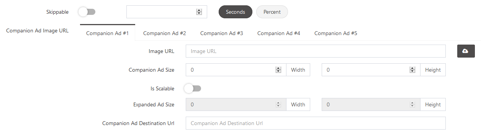Select the Companion Ad #5 tab
The width and height of the screenshot is (481, 138).
336,33
